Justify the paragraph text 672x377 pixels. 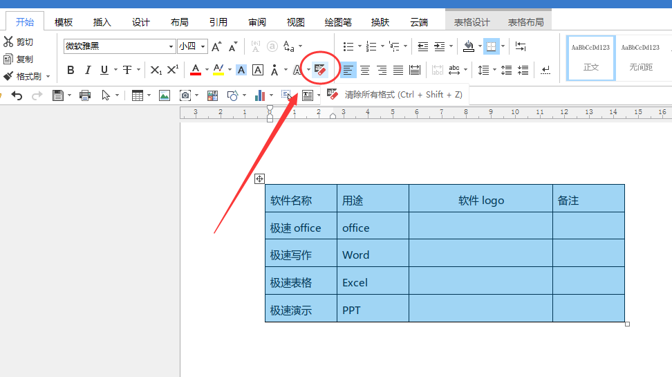(x=398, y=70)
